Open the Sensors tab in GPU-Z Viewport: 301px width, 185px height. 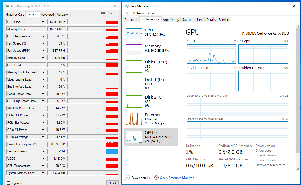pyautogui.click(x=32, y=14)
